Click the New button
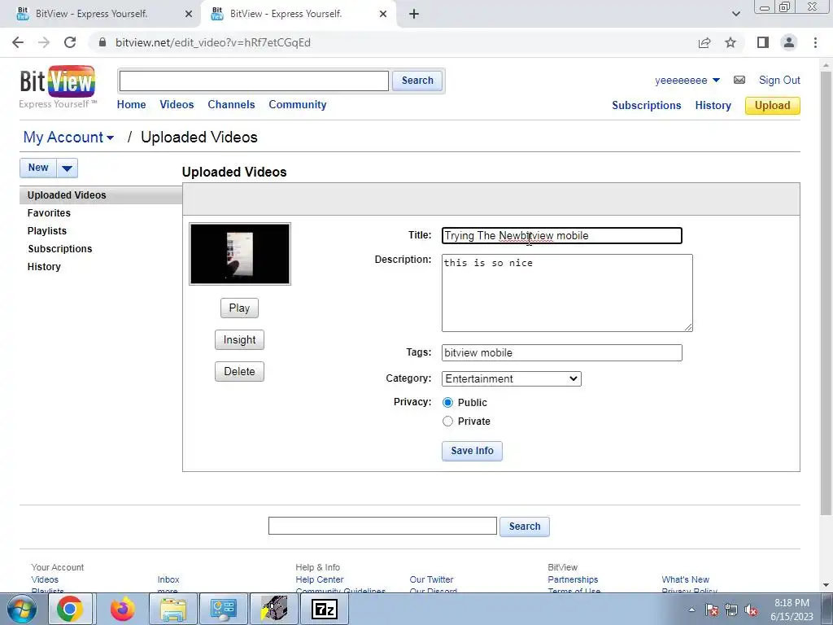Screen dimensions: 833x625 point(38,168)
